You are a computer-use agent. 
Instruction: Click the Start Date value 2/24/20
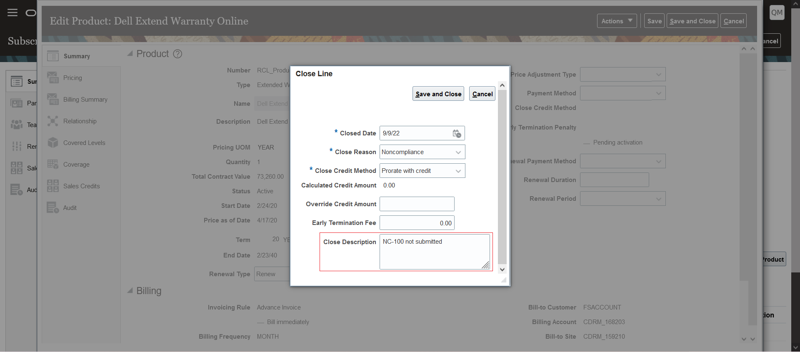click(x=267, y=206)
